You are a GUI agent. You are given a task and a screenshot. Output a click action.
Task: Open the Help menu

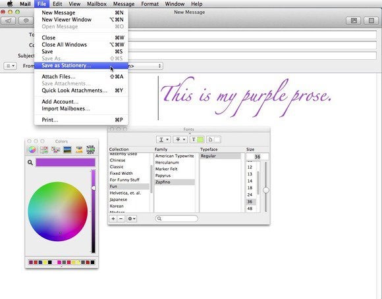(197, 4)
